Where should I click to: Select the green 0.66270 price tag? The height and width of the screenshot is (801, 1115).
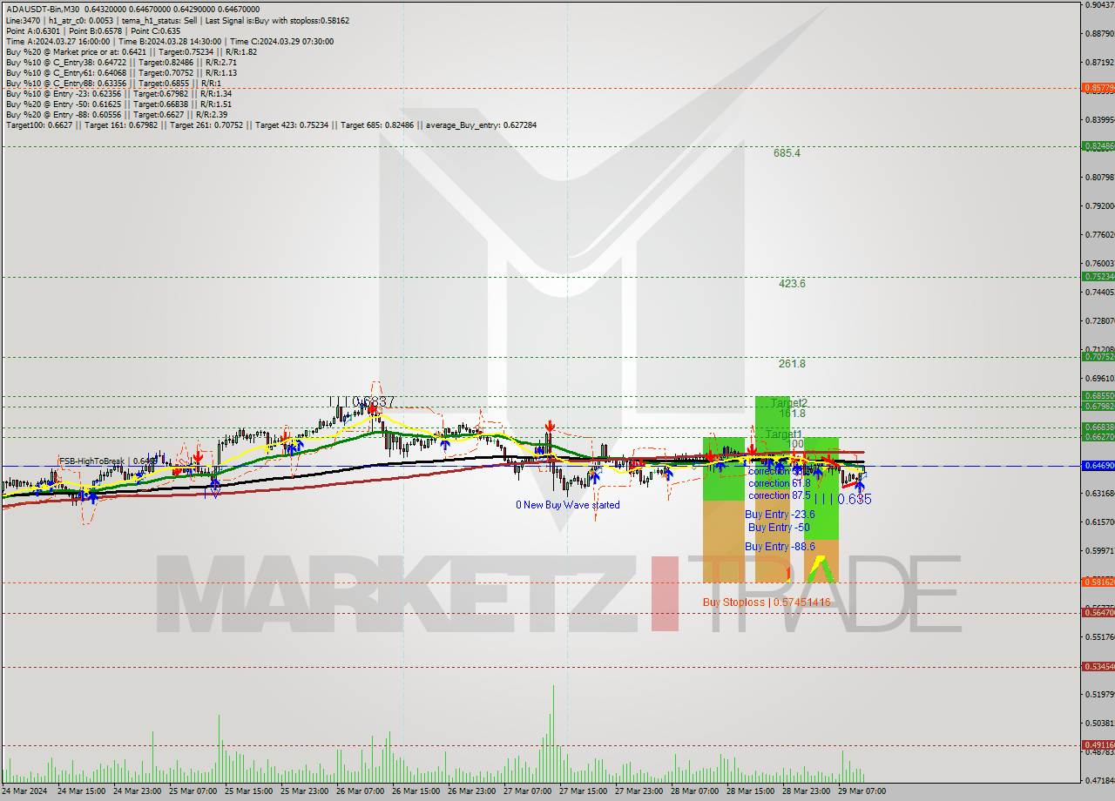(1098, 437)
